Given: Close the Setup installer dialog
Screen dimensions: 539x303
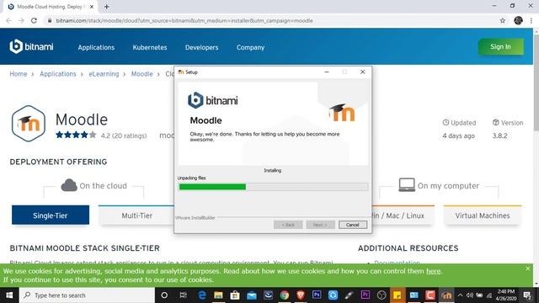Looking at the screenshot, I should (x=362, y=72).
